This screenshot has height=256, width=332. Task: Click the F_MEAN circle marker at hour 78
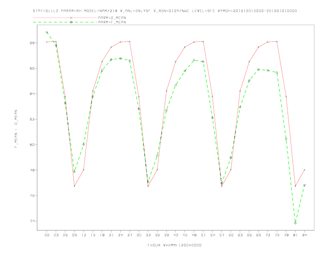(286, 139)
